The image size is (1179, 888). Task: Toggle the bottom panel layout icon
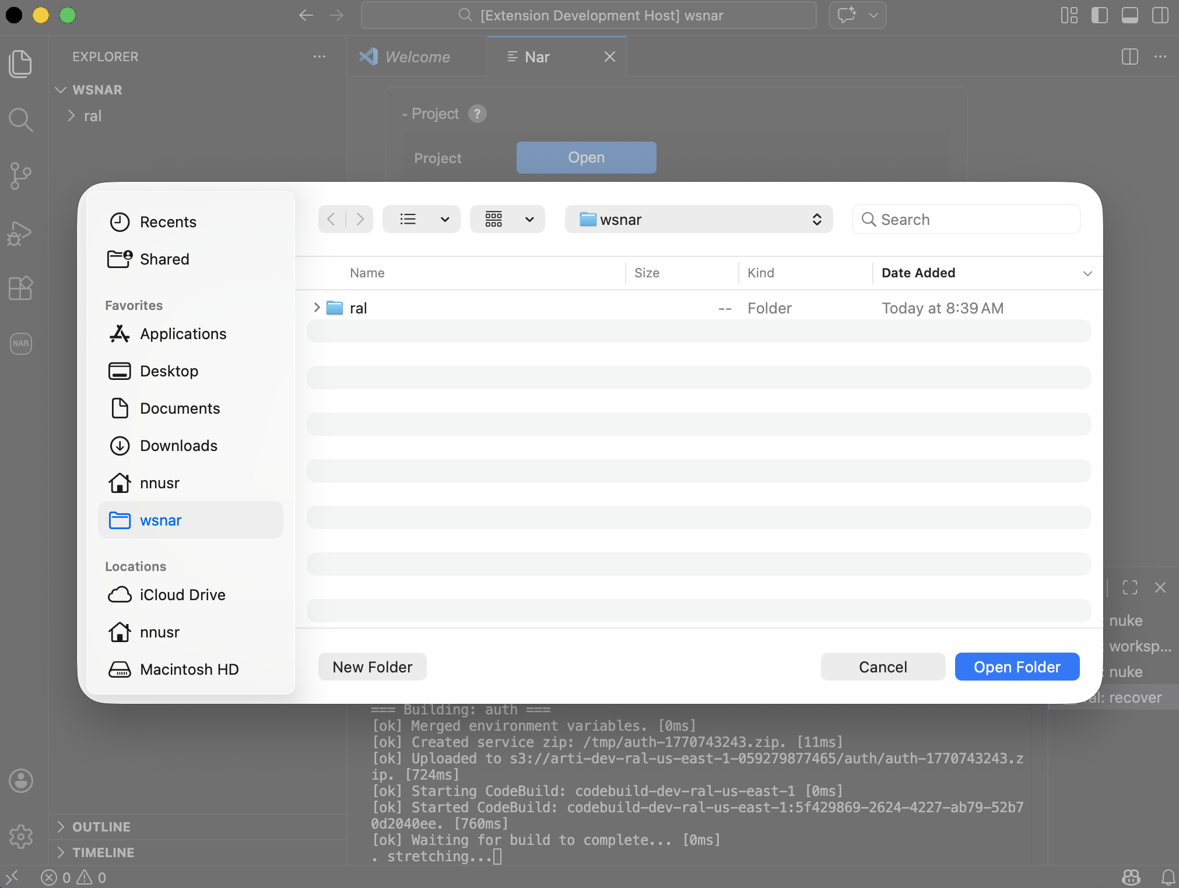(x=1129, y=15)
